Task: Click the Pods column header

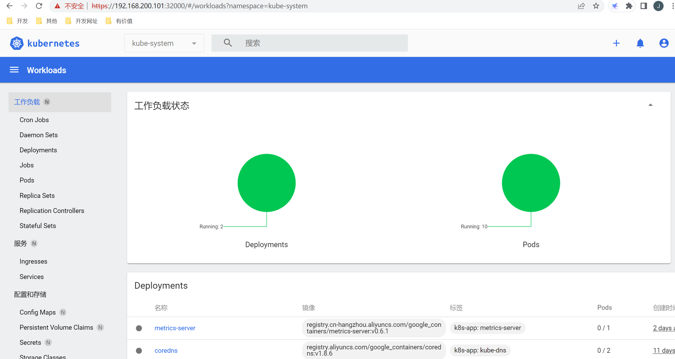Action: point(605,307)
